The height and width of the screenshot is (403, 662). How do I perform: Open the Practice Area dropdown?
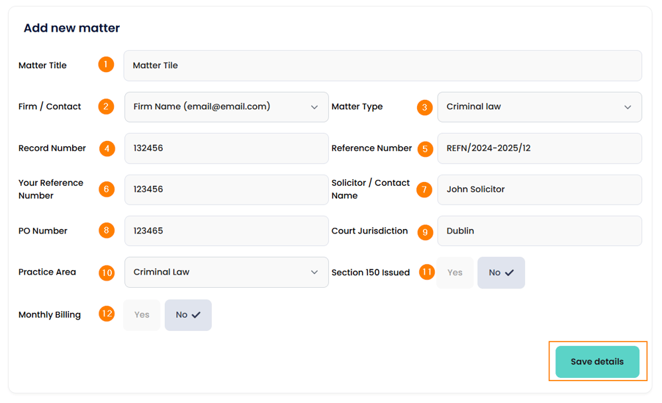tap(226, 272)
